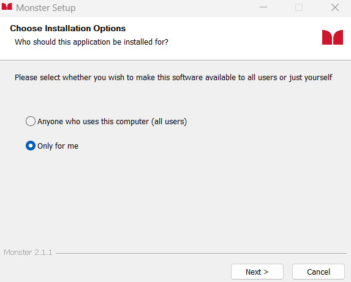Click 'Who should this application be installed for?' subtitle

tap(91, 42)
